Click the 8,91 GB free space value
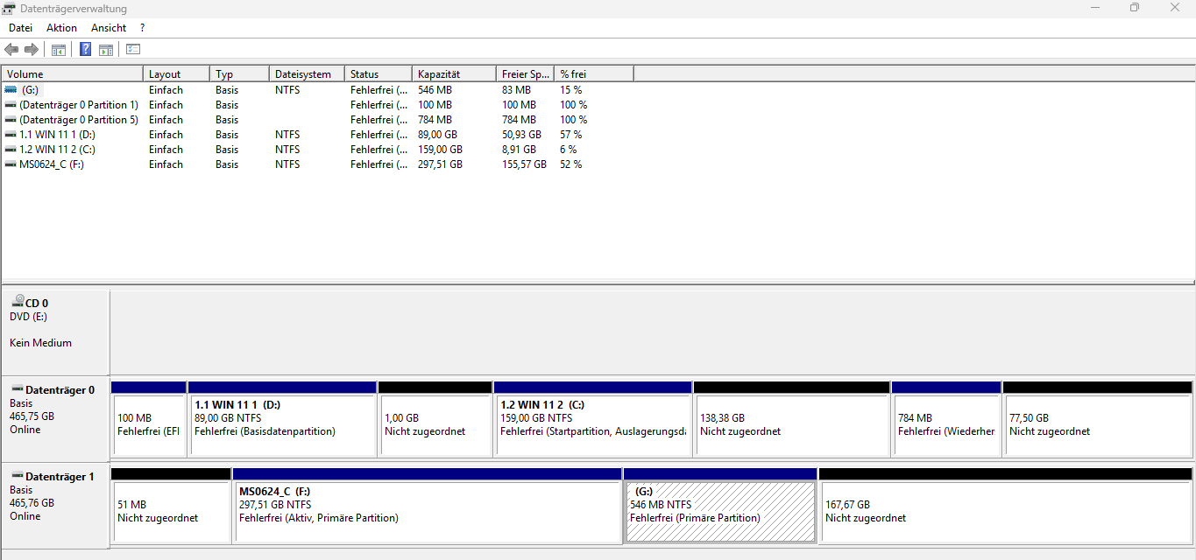Viewport: 1196px width, 560px height. (519, 149)
